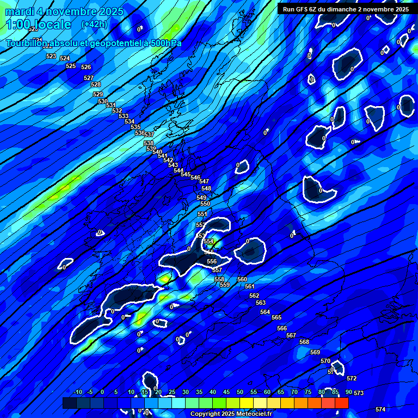Viewport: 418px width, 418px height.
Task: Click the "-10" value on the legend scale
Action: coord(77,392)
